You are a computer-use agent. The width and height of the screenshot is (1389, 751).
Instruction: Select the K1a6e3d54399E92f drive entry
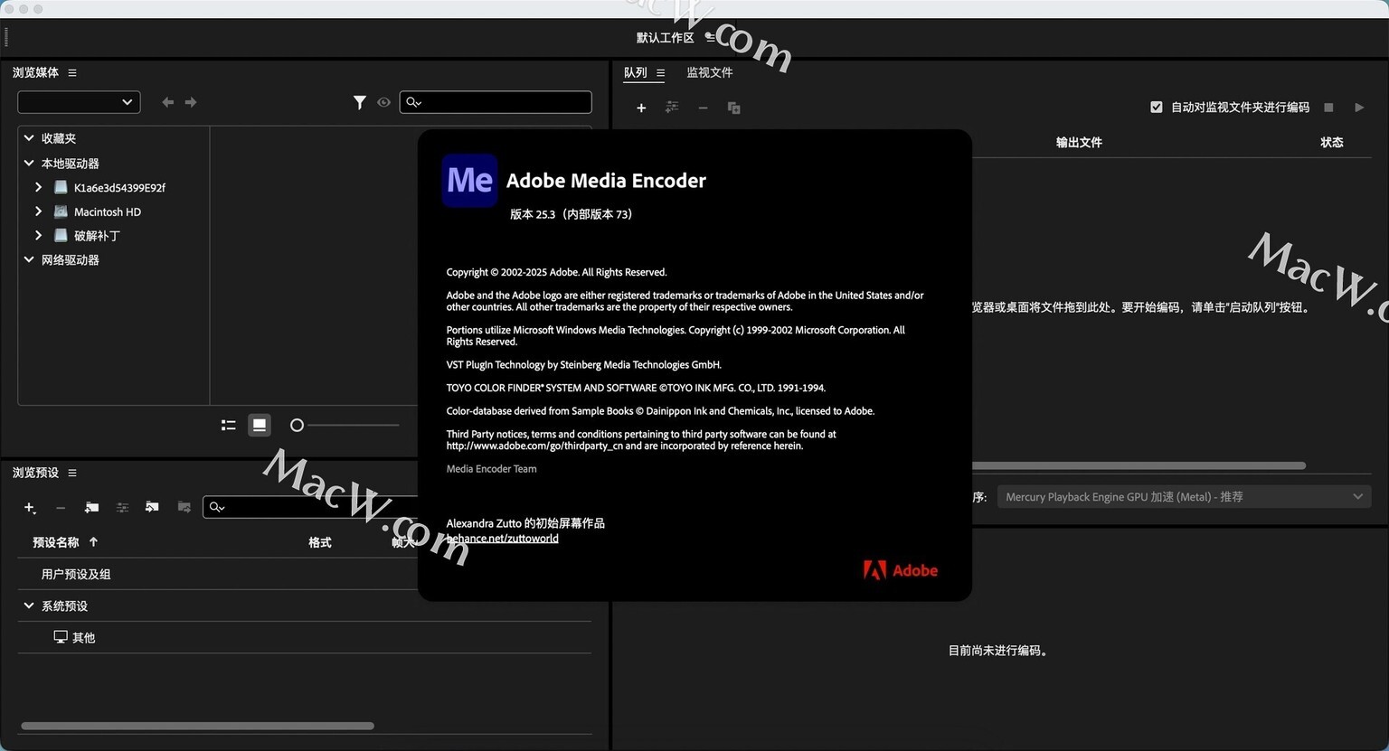coord(119,188)
